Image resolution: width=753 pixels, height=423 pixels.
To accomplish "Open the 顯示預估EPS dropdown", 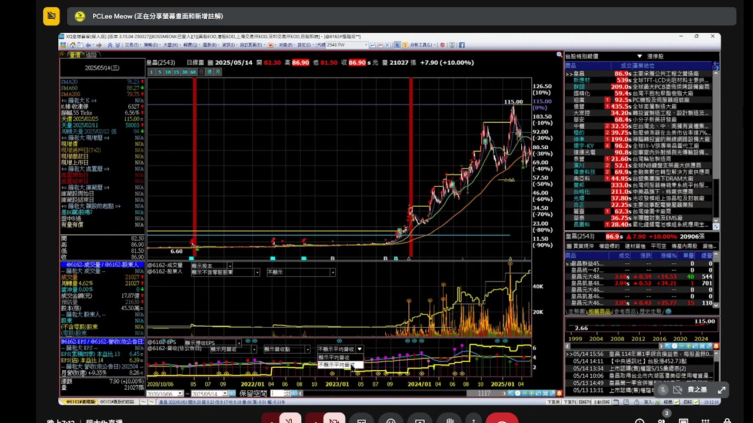I will click(x=212, y=343).
